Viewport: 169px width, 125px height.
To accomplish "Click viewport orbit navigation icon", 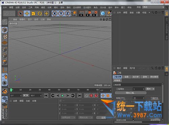I will pos(107,20).
